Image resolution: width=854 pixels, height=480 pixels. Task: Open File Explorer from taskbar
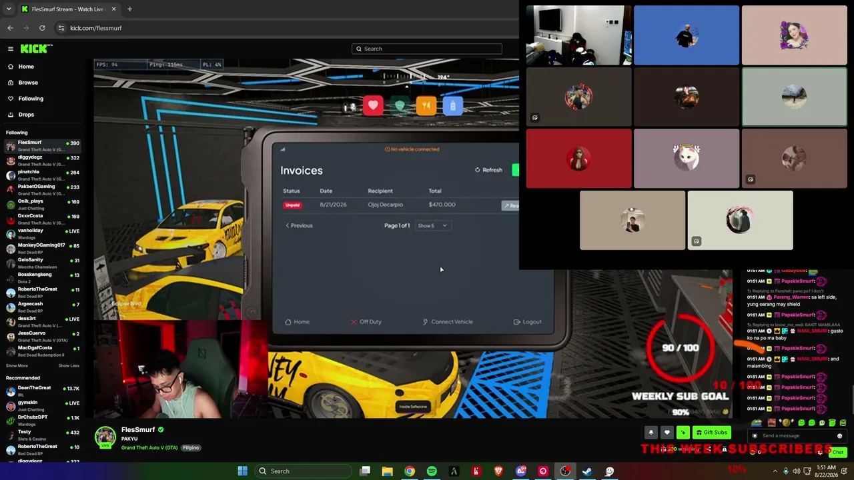click(387, 471)
